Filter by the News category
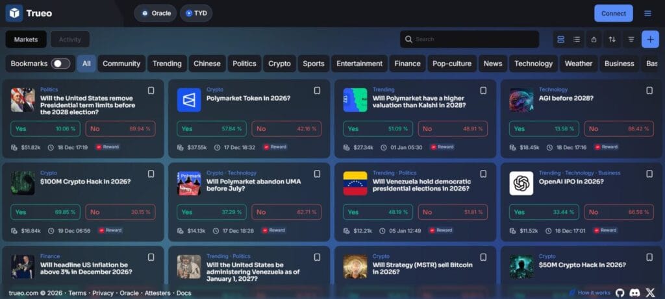The image size is (665, 299). tap(493, 64)
